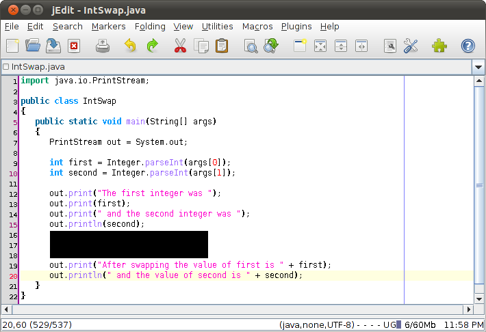Open the Utilities menu
The height and width of the screenshot is (332, 486).
pos(217,27)
